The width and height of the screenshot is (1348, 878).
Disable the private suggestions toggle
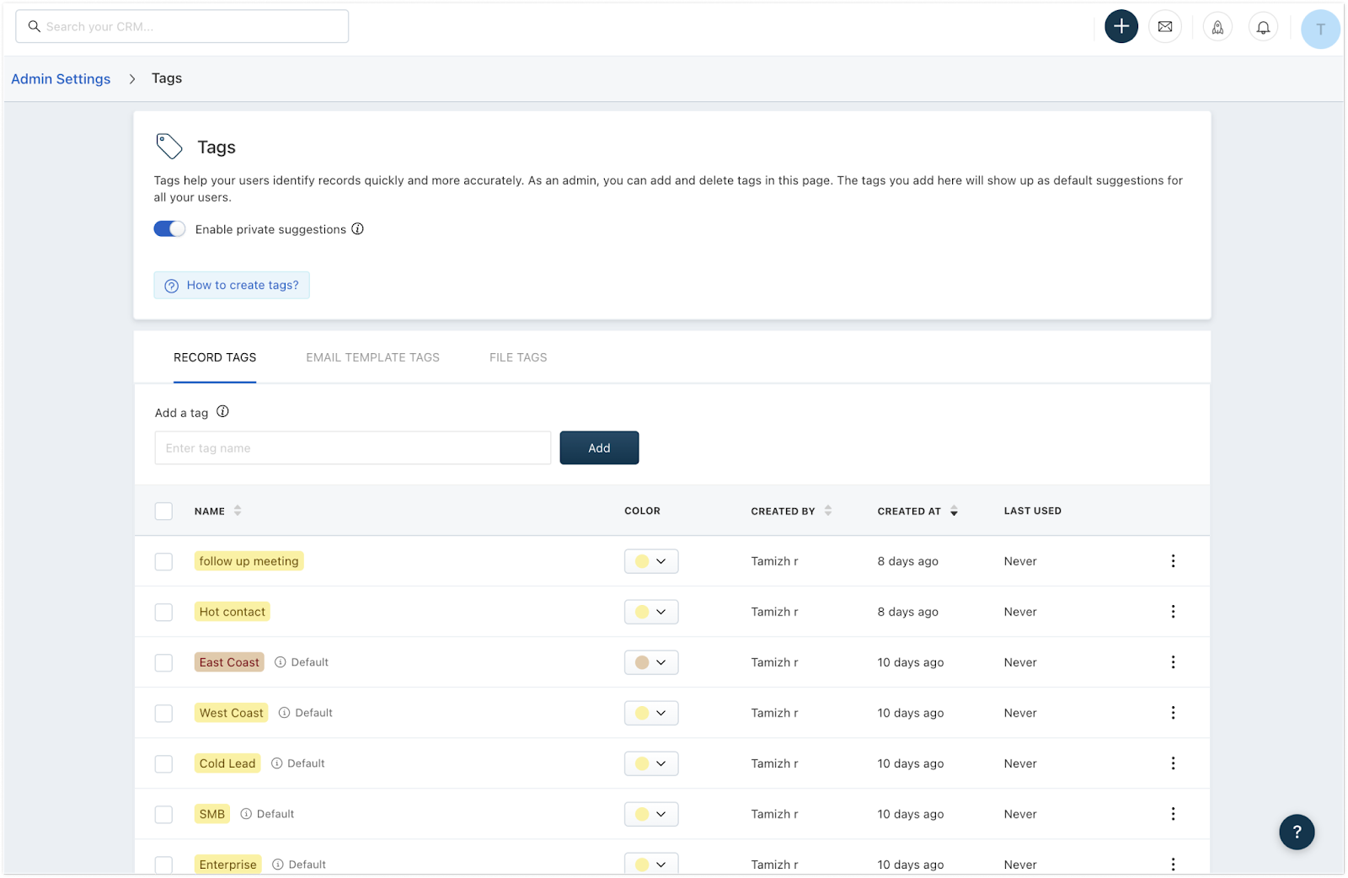[x=169, y=229]
